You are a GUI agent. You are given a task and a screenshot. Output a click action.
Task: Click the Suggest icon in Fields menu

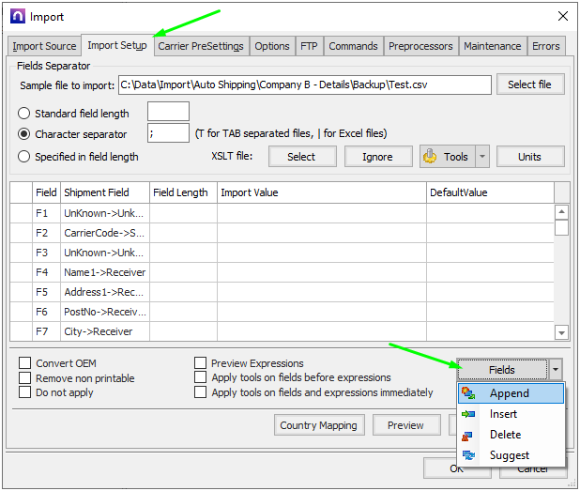coord(469,455)
